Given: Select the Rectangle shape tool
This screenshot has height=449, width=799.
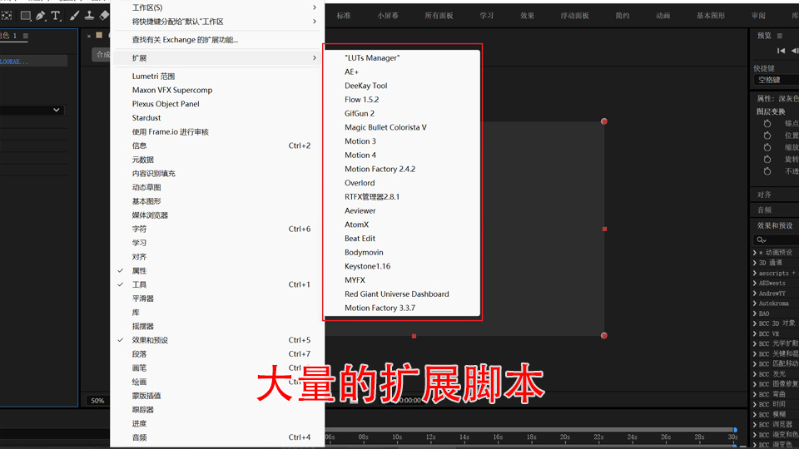Looking at the screenshot, I should pyautogui.click(x=25, y=15).
